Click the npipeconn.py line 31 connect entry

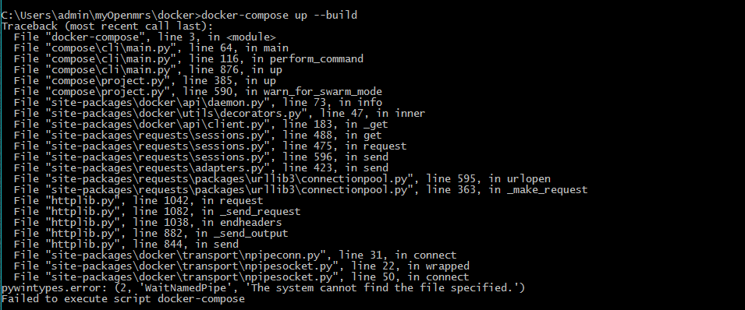235,255
